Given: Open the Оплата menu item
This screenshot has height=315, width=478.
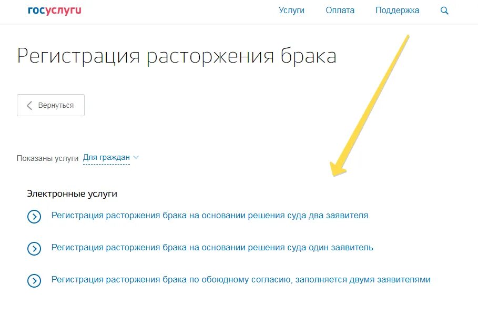Looking at the screenshot, I should [x=340, y=11].
